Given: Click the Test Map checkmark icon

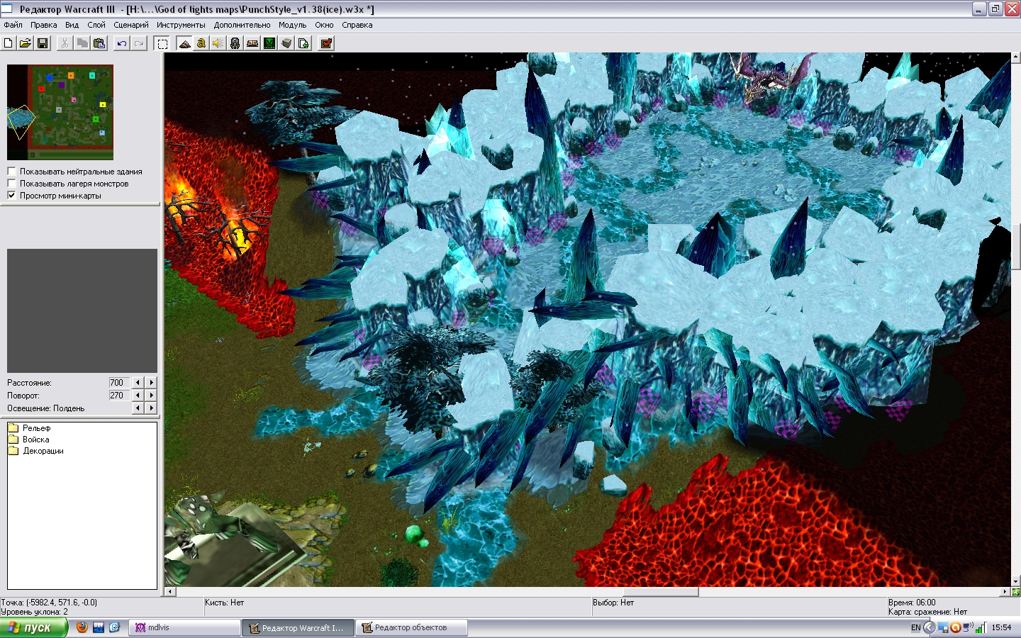Looking at the screenshot, I should (326, 43).
